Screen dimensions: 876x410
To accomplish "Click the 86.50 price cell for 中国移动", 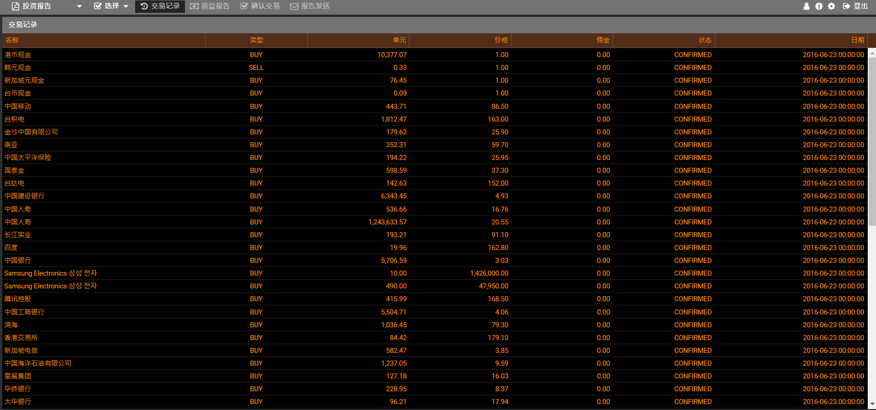I will click(x=500, y=106).
